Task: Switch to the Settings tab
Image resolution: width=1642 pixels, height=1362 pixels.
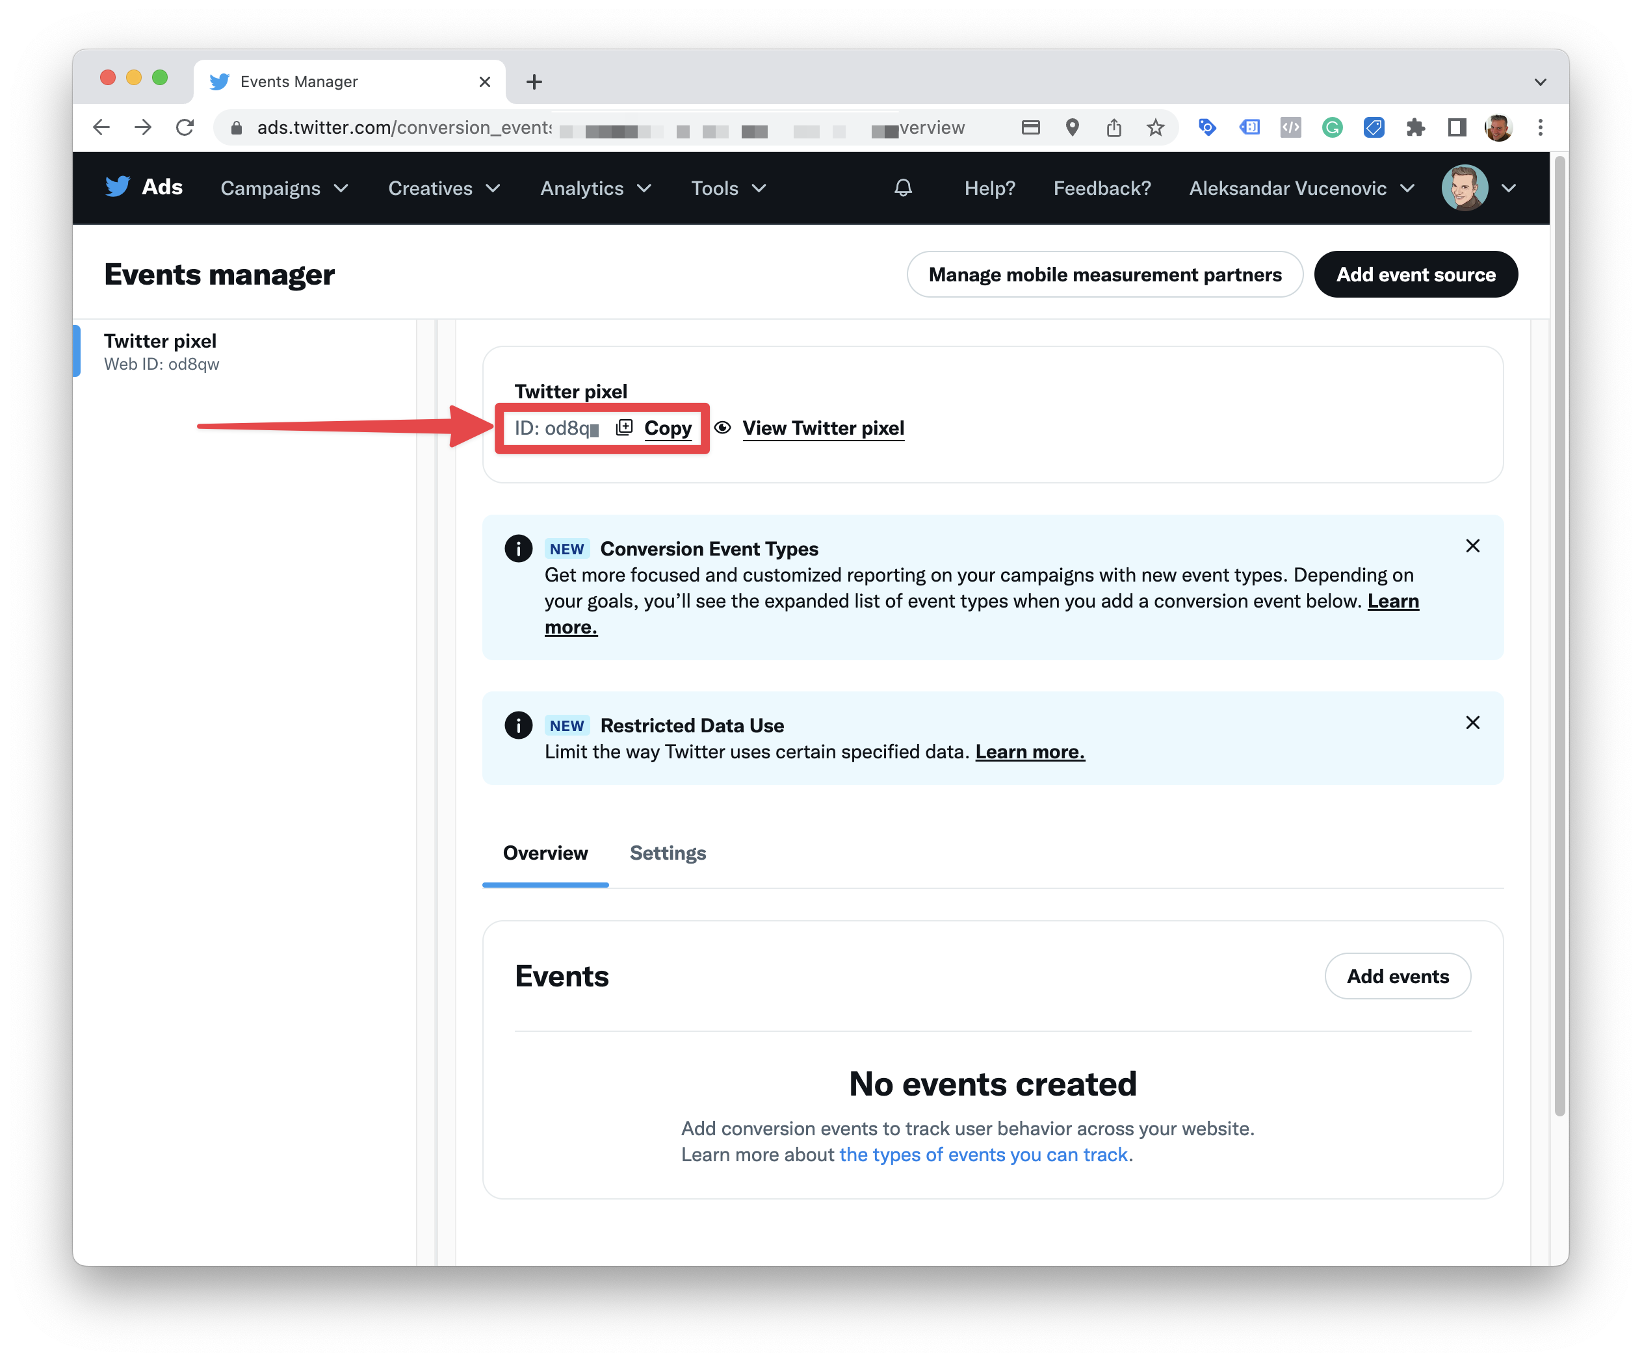Action: point(668,853)
